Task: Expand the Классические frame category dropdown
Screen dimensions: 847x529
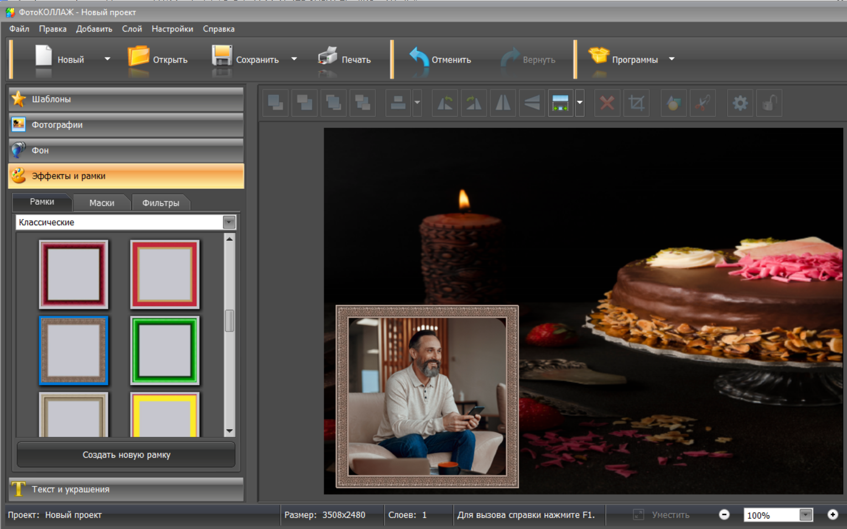Action: click(229, 222)
